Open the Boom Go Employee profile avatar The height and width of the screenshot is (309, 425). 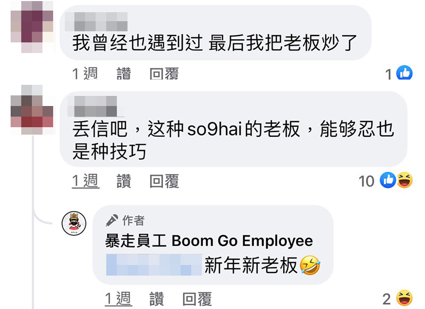click(74, 223)
